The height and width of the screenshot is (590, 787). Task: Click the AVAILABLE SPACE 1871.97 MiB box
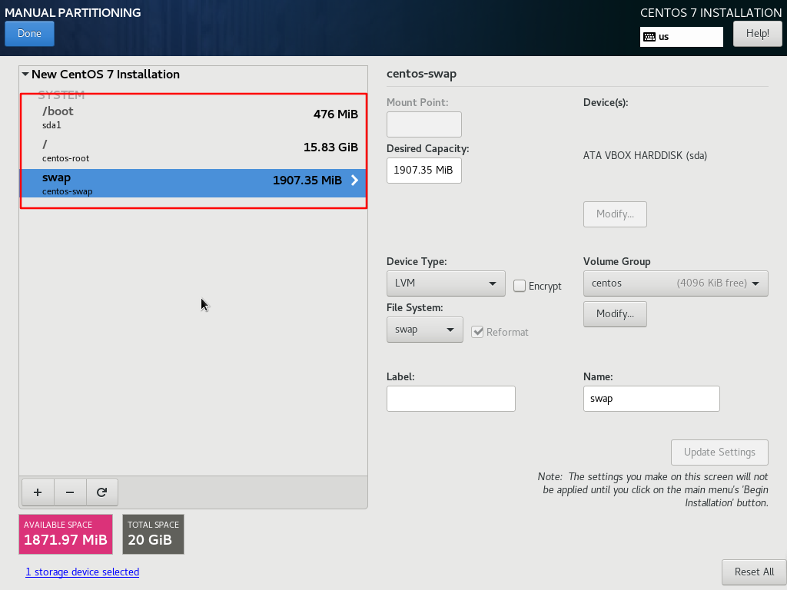[66, 535]
